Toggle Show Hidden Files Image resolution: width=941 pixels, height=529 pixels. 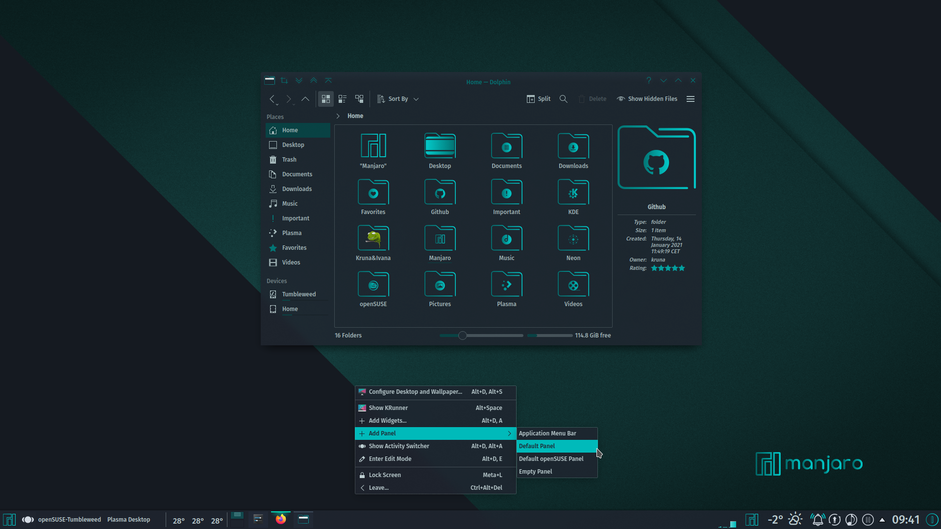(x=647, y=99)
